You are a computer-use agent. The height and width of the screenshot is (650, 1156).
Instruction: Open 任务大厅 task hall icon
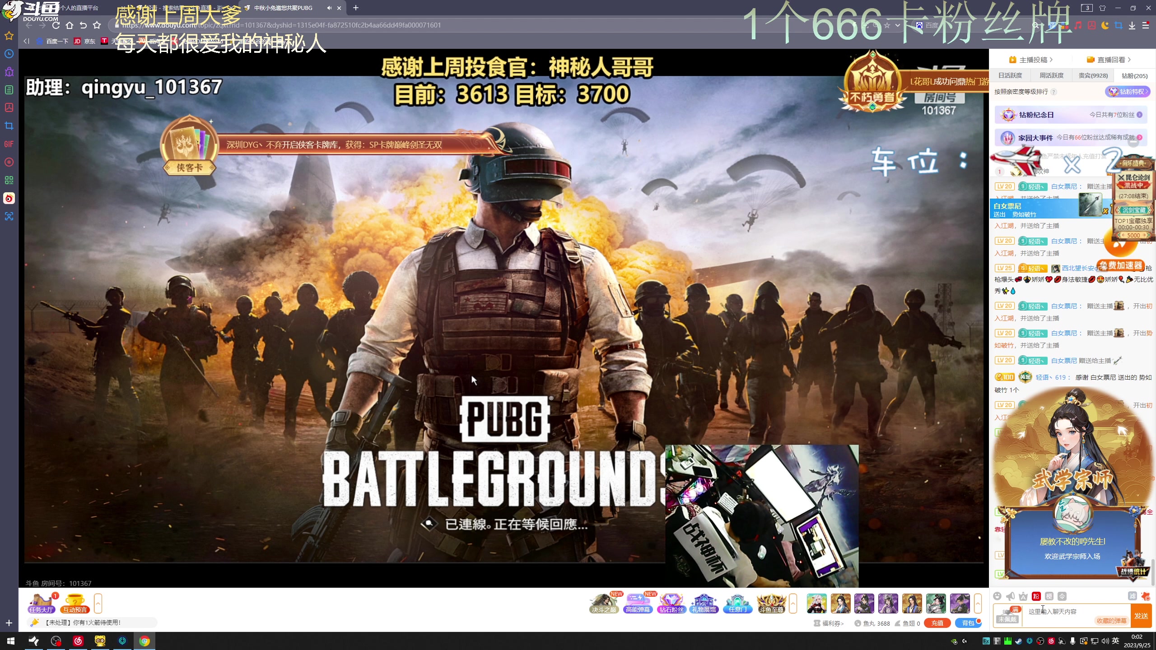point(42,604)
